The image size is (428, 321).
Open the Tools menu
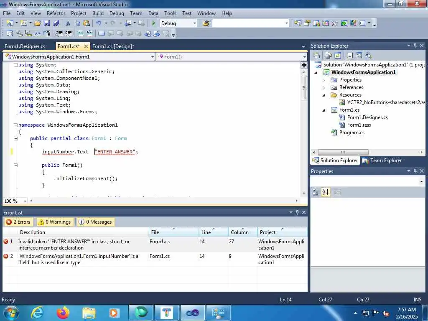[170, 13]
